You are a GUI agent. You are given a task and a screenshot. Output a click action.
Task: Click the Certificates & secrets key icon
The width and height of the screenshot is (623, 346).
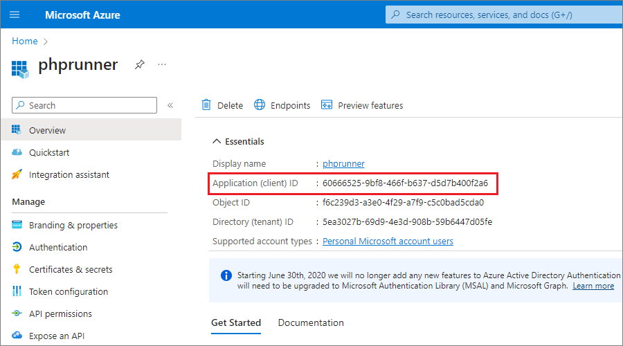point(17,269)
